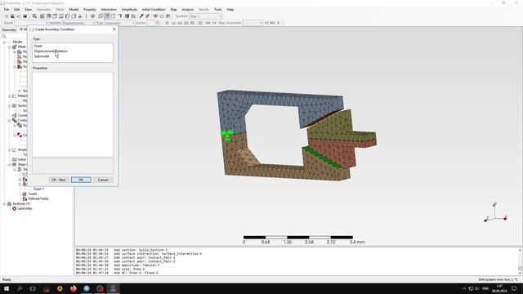Screen dimensions: 523x294
Task: Click the Open file toolbar icon
Action: pos(13,16)
